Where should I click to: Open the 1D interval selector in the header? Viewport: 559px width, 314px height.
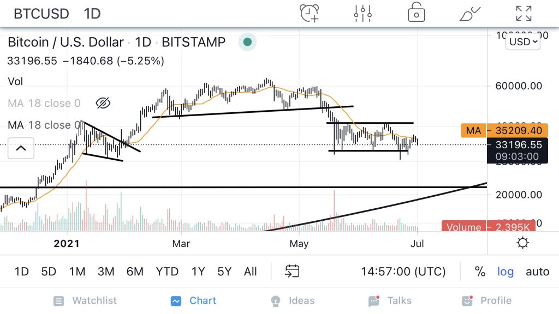click(92, 13)
